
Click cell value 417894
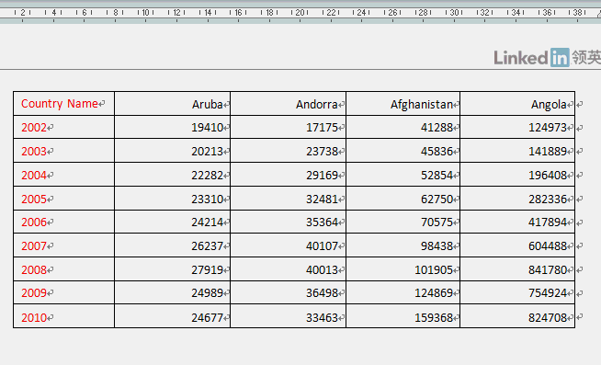tap(548, 222)
